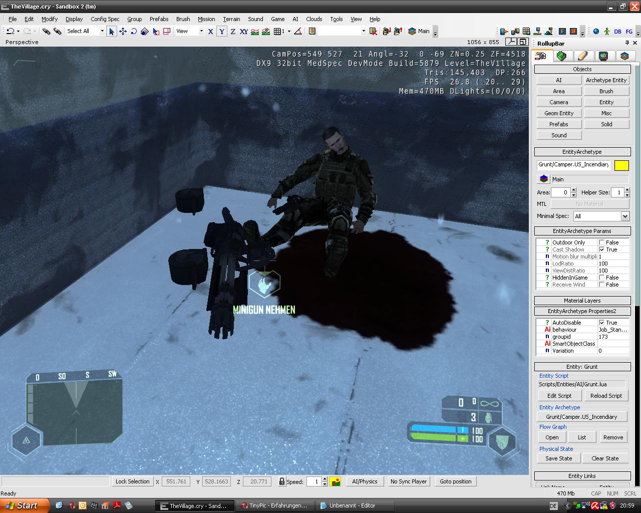
Task: Open the Terrain tab in RollupBar
Action: [561, 56]
